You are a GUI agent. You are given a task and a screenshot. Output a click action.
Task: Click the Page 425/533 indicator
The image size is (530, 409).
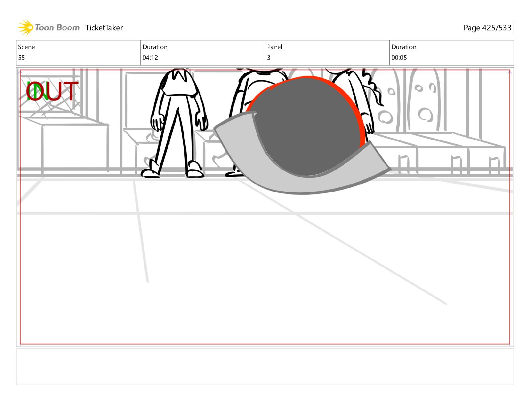(x=488, y=28)
